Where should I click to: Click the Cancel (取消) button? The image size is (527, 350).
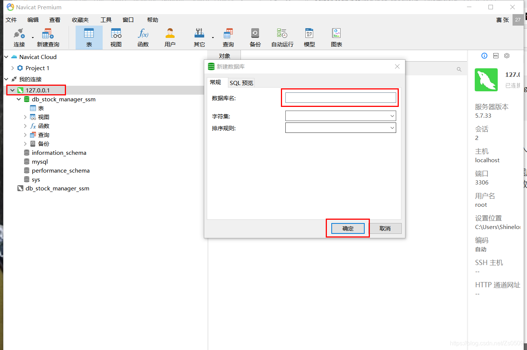385,228
